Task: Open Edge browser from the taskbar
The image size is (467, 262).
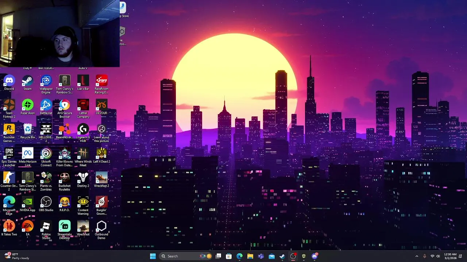Action: click(239, 256)
